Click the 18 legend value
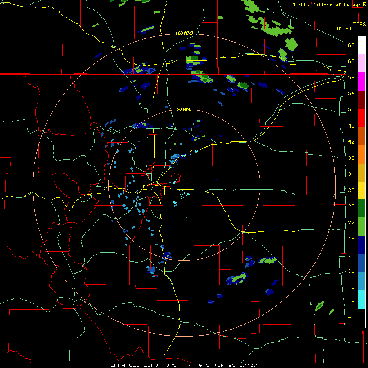Screen dimensions: 368x368 (x=351, y=238)
